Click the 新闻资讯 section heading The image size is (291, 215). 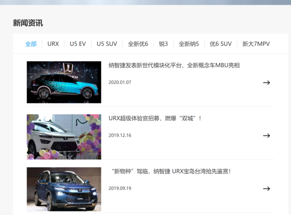pos(28,23)
